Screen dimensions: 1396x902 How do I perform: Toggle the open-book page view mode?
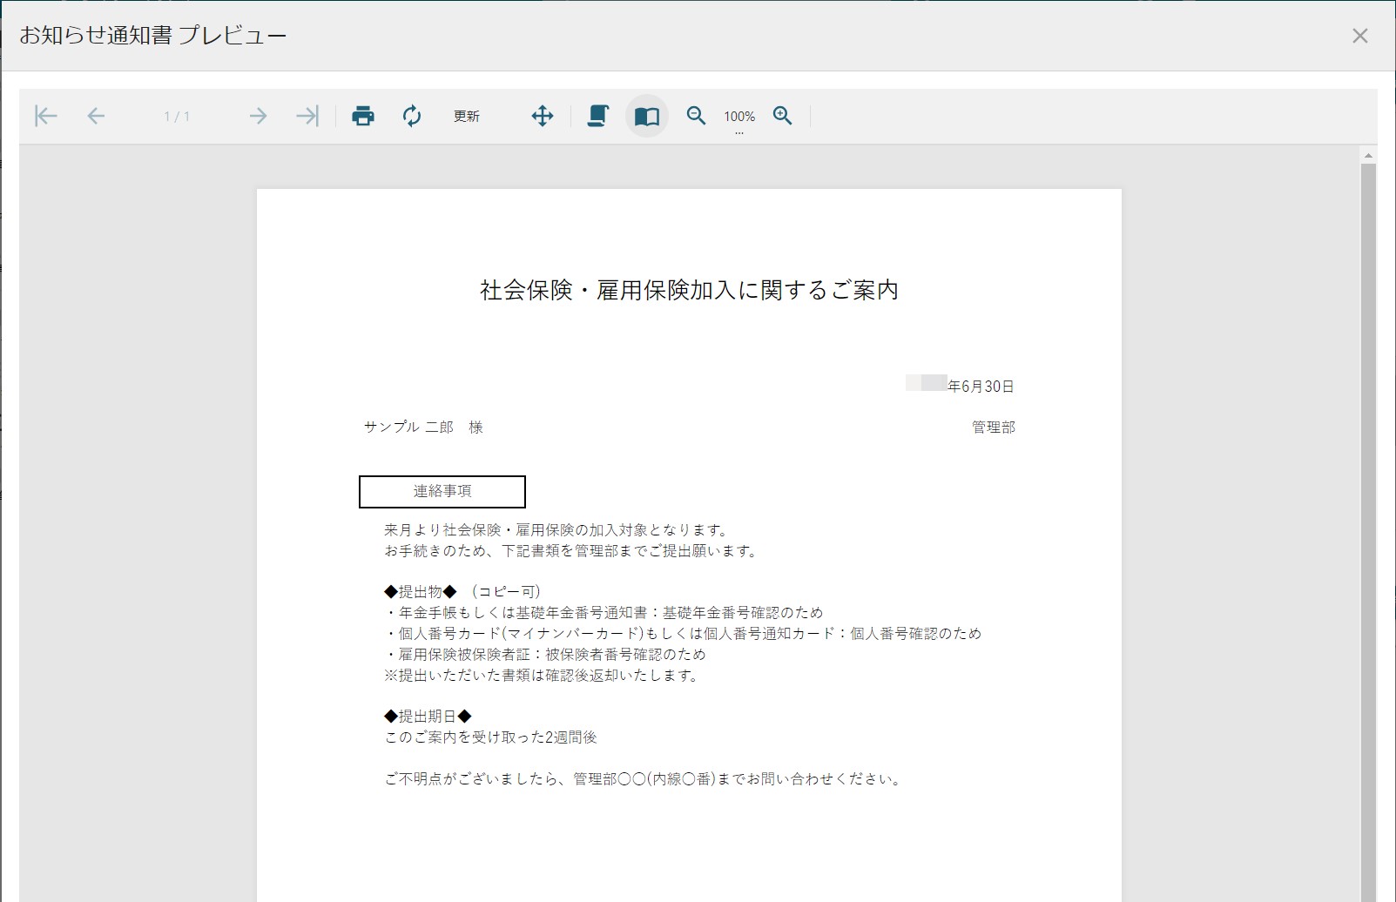[647, 116]
